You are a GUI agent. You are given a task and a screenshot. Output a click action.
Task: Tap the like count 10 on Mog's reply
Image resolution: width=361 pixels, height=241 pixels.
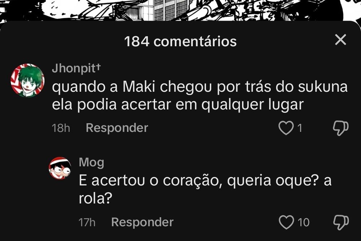click(x=304, y=222)
